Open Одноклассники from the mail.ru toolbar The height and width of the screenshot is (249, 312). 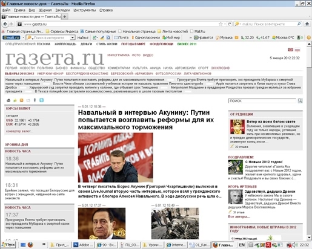coord(145,37)
